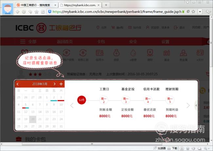Click the 信用卡还款 周一 4 timeline node
213x151 pixels.
(x=148, y=100)
